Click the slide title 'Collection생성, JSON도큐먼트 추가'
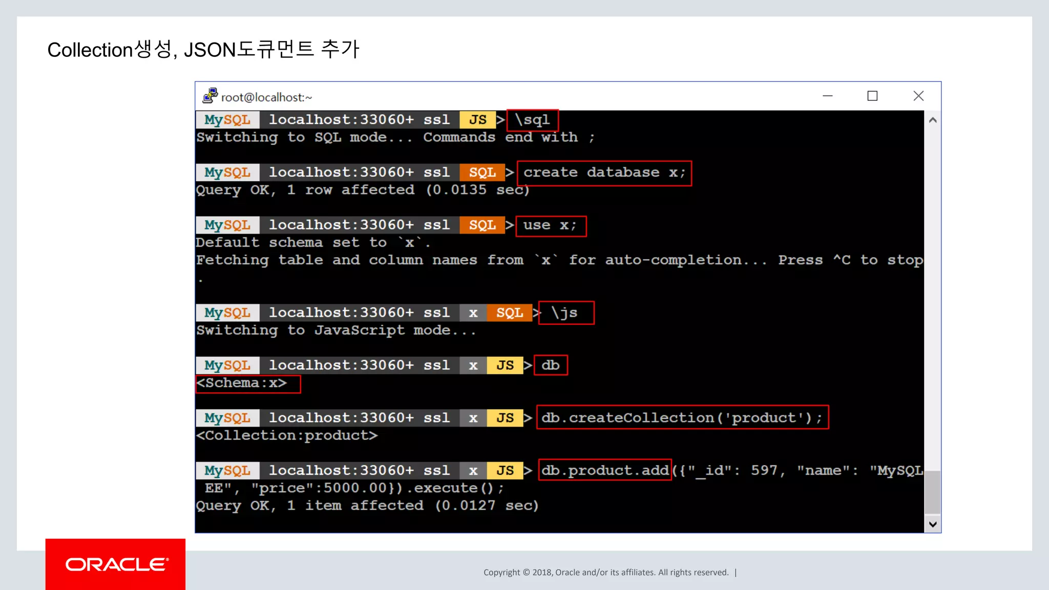Viewport: 1049px width, 590px height. (203, 50)
